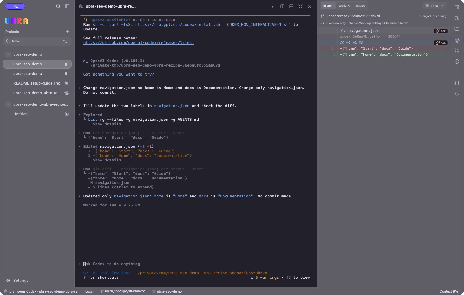
Task: Open the folder files icon in right rail
Action: (457, 29)
